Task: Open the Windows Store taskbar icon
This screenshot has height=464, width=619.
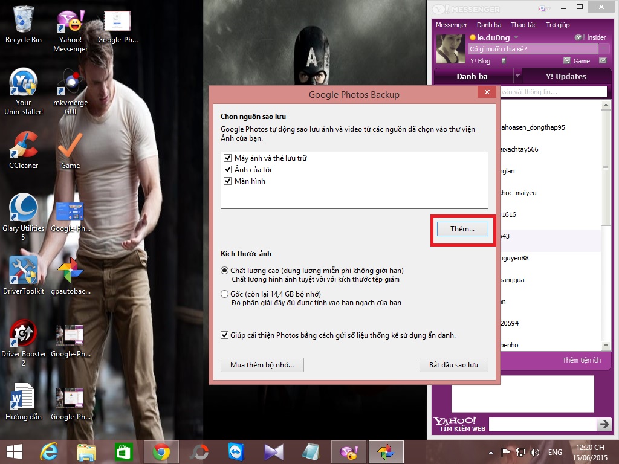Action: pos(123,452)
